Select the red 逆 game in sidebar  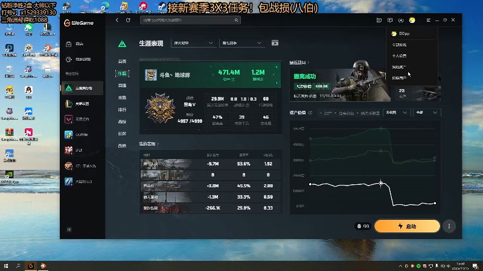point(82,150)
